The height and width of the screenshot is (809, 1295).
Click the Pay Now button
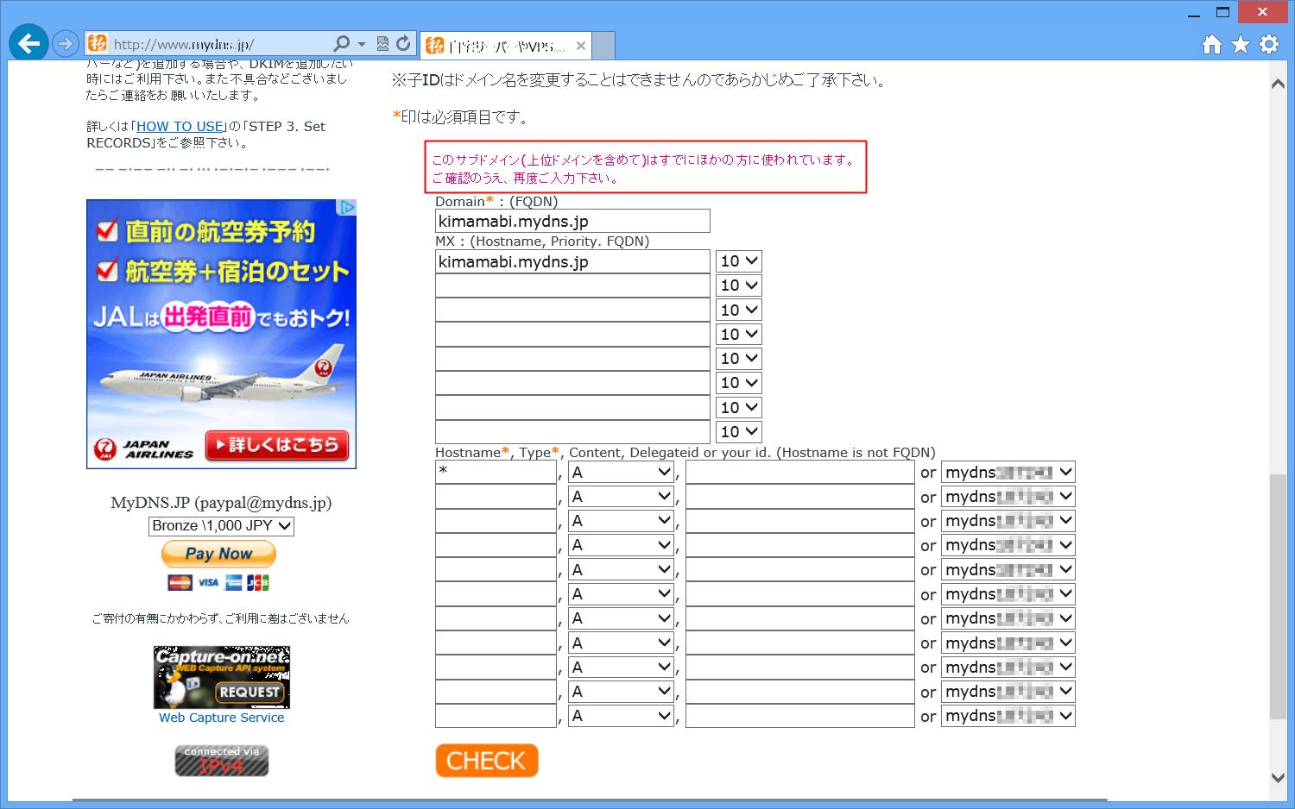(218, 554)
